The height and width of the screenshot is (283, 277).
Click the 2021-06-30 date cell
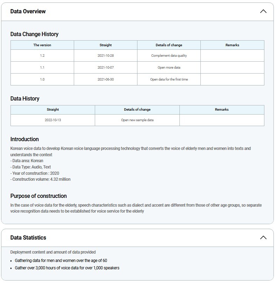(x=105, y=80)
